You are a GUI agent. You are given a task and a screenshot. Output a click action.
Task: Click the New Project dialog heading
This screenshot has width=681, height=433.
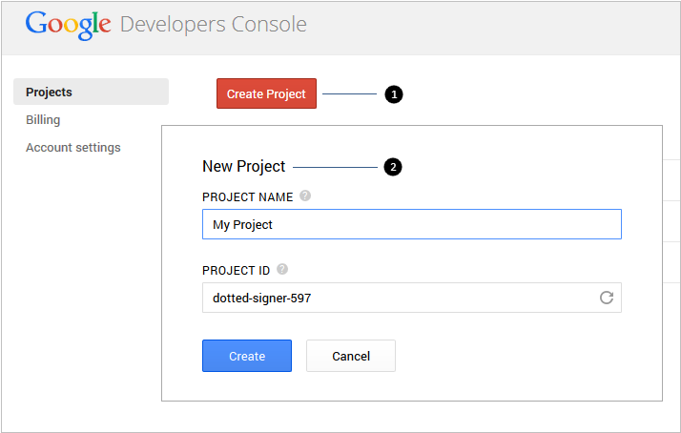tap(243, 167)
